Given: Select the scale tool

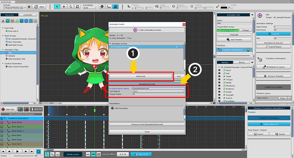Looking at the screenshot, I should pos(77,7).
